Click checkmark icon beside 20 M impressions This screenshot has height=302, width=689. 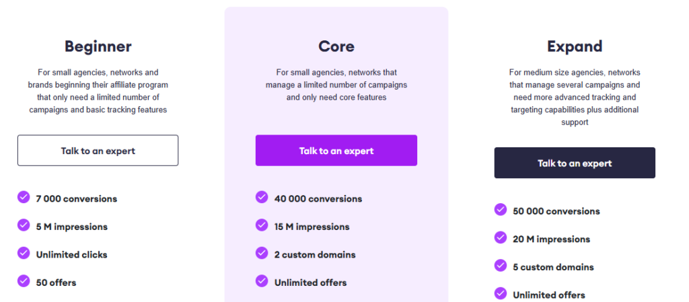[501, 237]
